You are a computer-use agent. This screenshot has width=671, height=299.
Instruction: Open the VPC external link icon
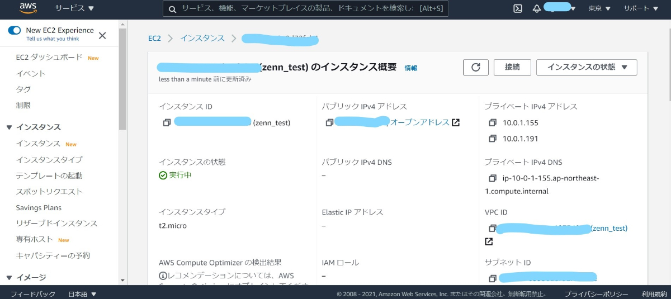tap(489, 241)
